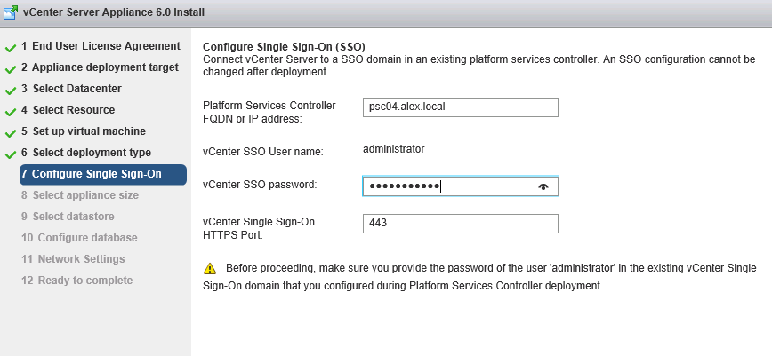Click the green checkmark beside Appliance deployment target
Viewport: 772px width, 356px height.
point(11,68)
